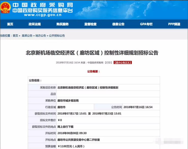Click the 地方公告 breadcrumb link
Viewport: 188px width, 149px height.
point(41,36)
